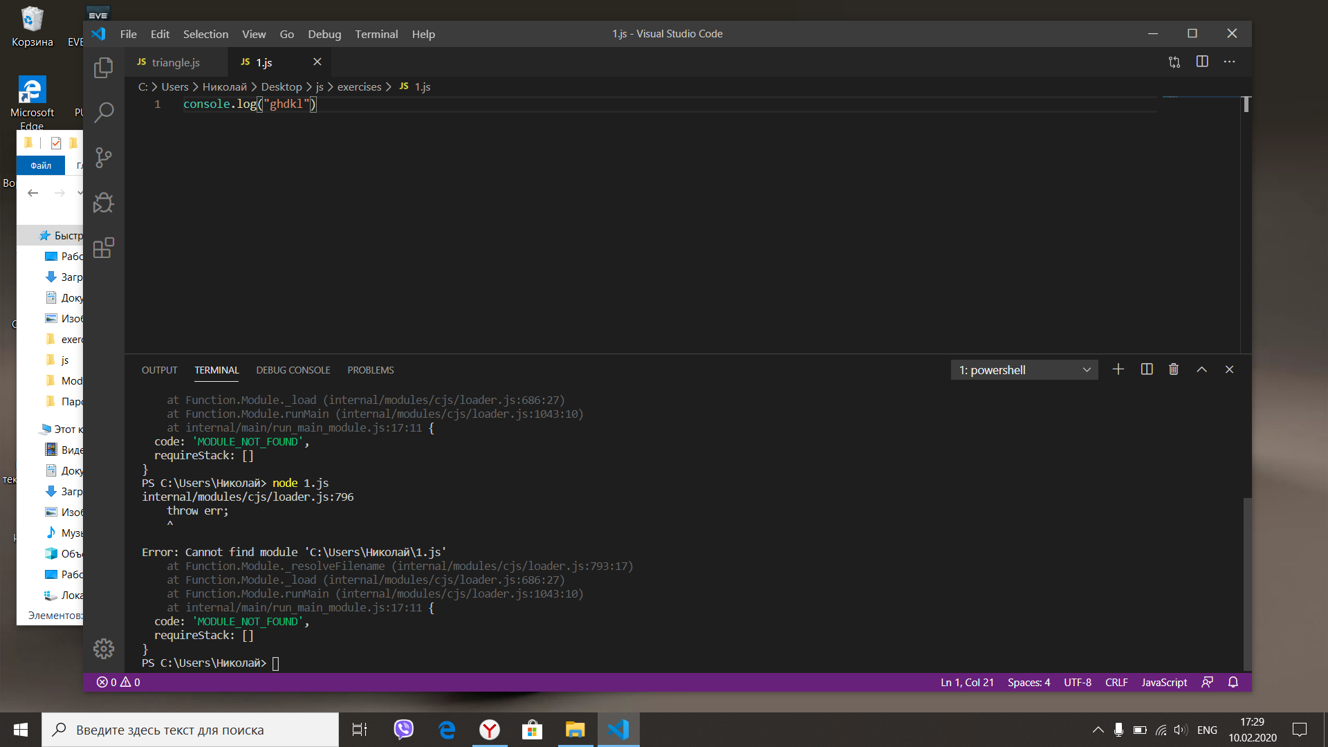The height and width of the screenshot is (747, 1328).
Task: Open the Source Control view
Action: pos(104,158)
